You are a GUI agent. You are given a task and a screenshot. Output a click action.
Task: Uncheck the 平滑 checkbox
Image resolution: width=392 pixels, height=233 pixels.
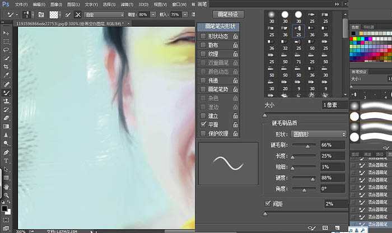click(203, 124)
